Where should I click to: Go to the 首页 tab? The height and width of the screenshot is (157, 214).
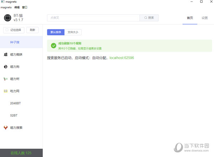coord(190,18)
